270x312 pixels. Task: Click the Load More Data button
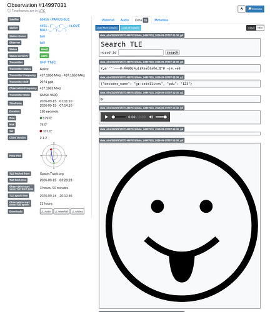(x=107, y=27)
